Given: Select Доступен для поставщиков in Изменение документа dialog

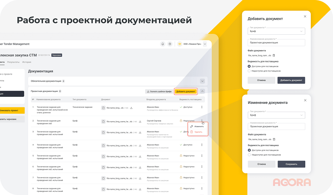Looking at the screenshot, I should 249,150.
